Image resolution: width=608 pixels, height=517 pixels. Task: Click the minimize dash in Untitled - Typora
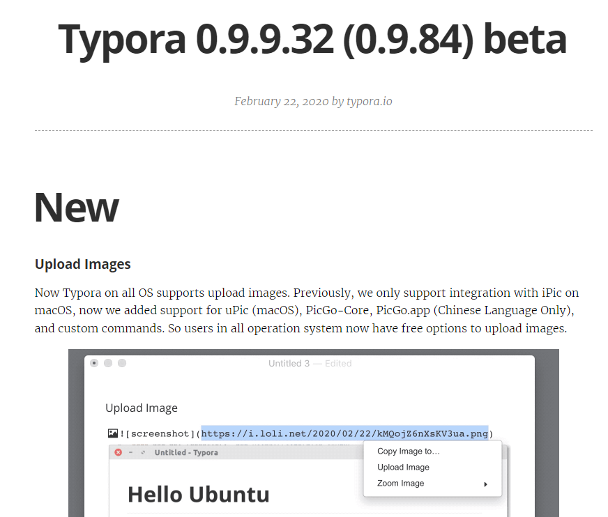[130, 452]
